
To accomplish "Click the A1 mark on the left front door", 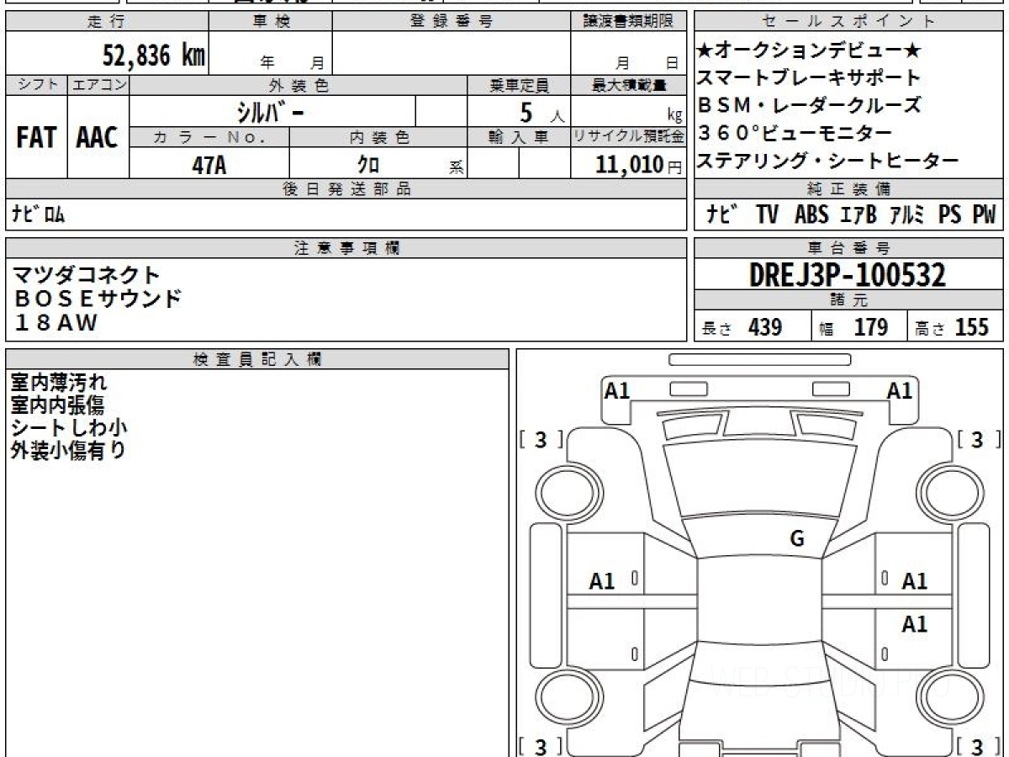I will (x=602, y=580).
